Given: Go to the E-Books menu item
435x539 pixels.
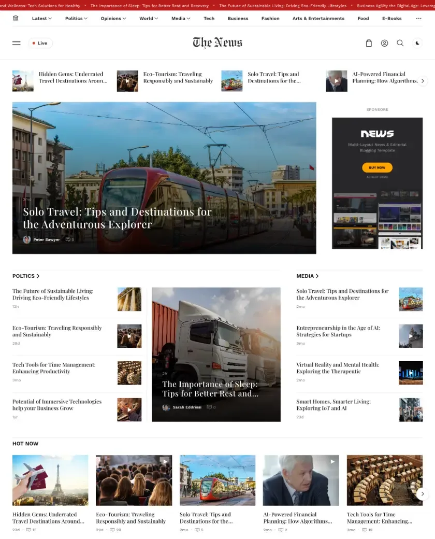Looking at the screenshot, I should click(x=392, y=19).
